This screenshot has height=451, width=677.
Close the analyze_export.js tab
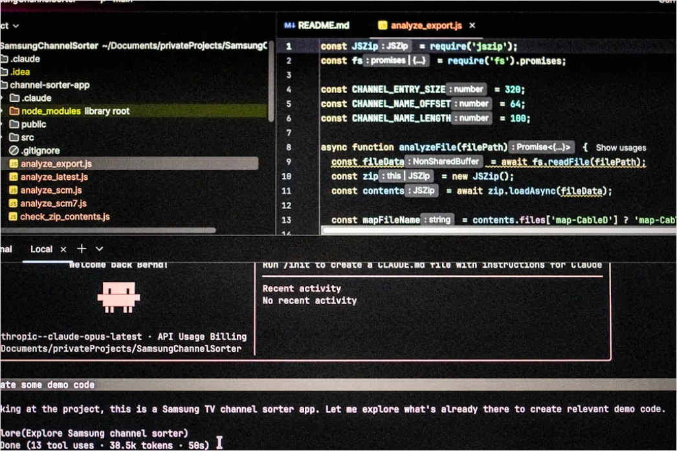472,25
